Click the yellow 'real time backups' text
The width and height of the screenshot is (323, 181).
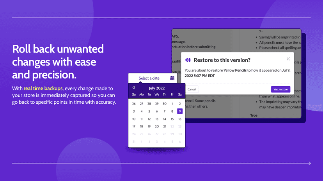point(43,89)
